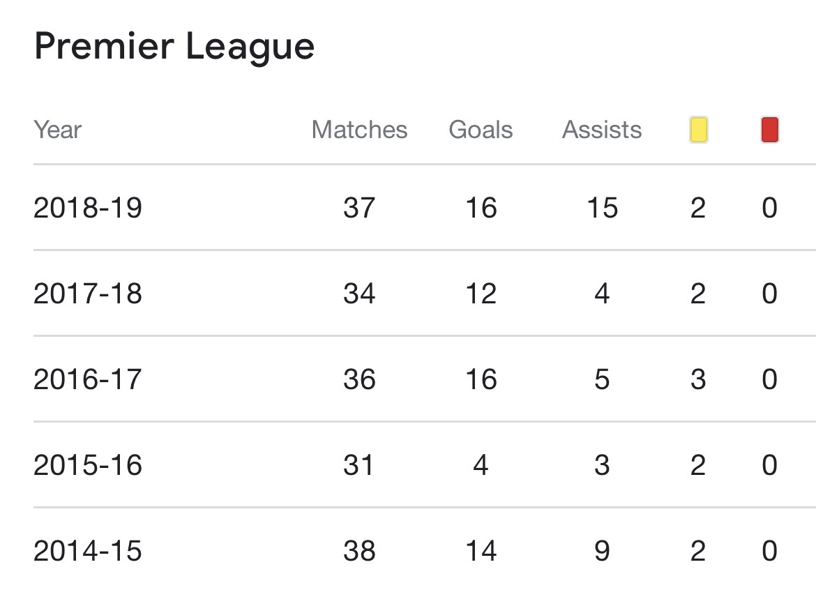Image resolution: width=816 pixels, height=613 pixels.
Task: Click the yellow card icon in header
Action: 698,130
